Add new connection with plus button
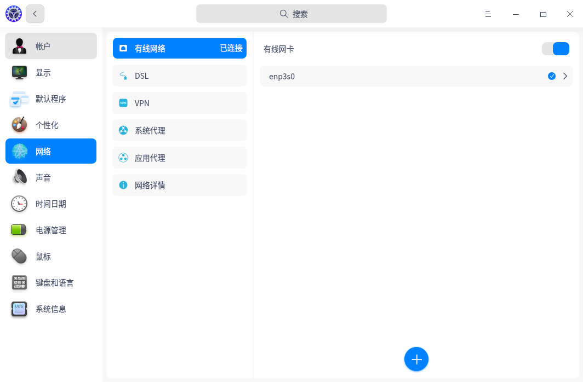The height and width of the screenshot is (382, 583). [x=416, y=359]
